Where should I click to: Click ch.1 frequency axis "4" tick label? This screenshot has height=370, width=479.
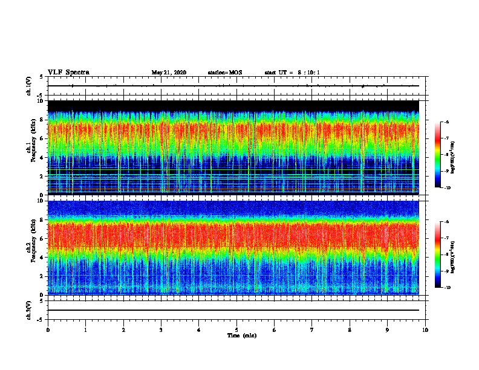42,158
